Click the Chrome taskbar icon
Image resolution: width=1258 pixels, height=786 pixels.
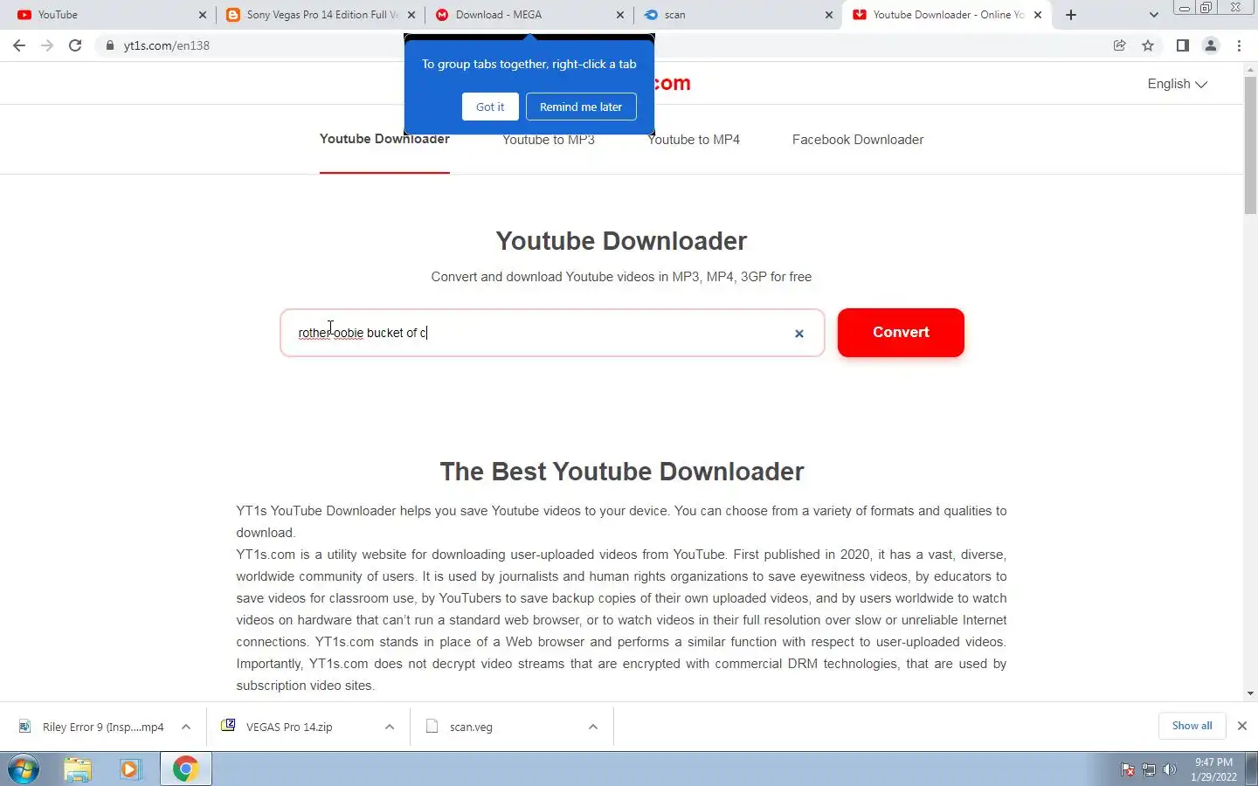point(185,769)
